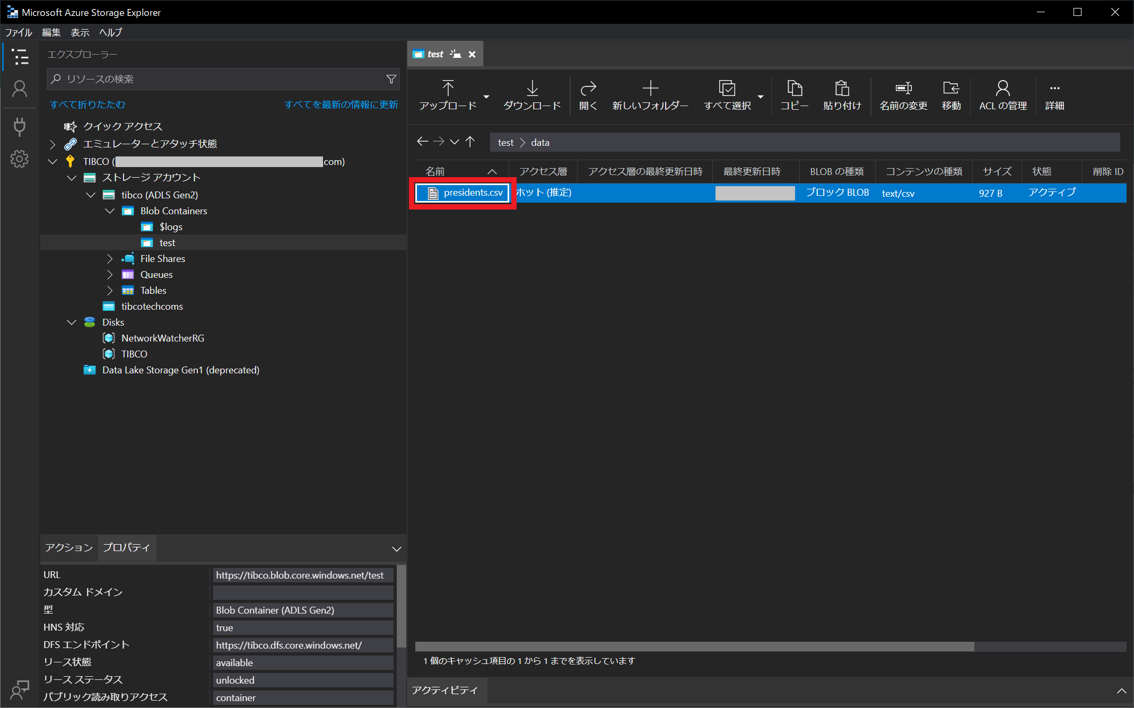The height and width of the screenshot is (708, 1134).
Task: Open the 詳細 more options menu
Action: [x=1054, y=95]
